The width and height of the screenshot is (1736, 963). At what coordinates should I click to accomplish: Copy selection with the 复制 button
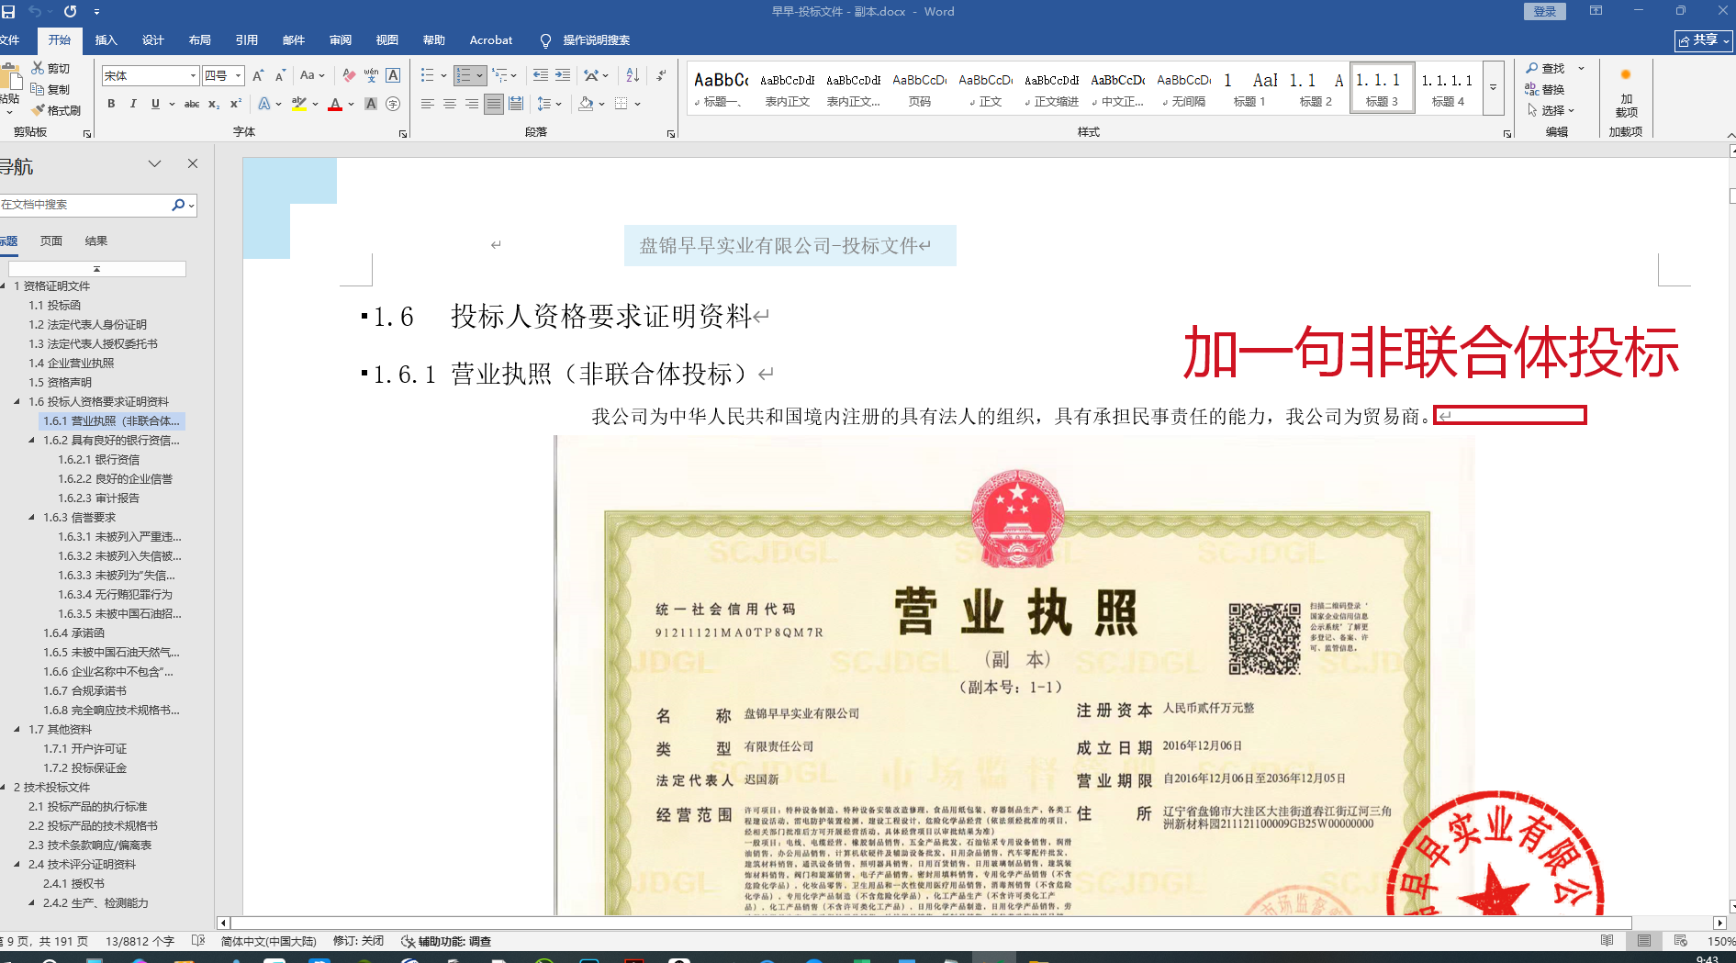[50, 89]
